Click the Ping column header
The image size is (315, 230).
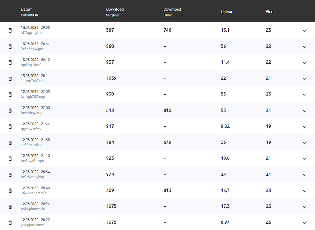(x=270, y=12)
